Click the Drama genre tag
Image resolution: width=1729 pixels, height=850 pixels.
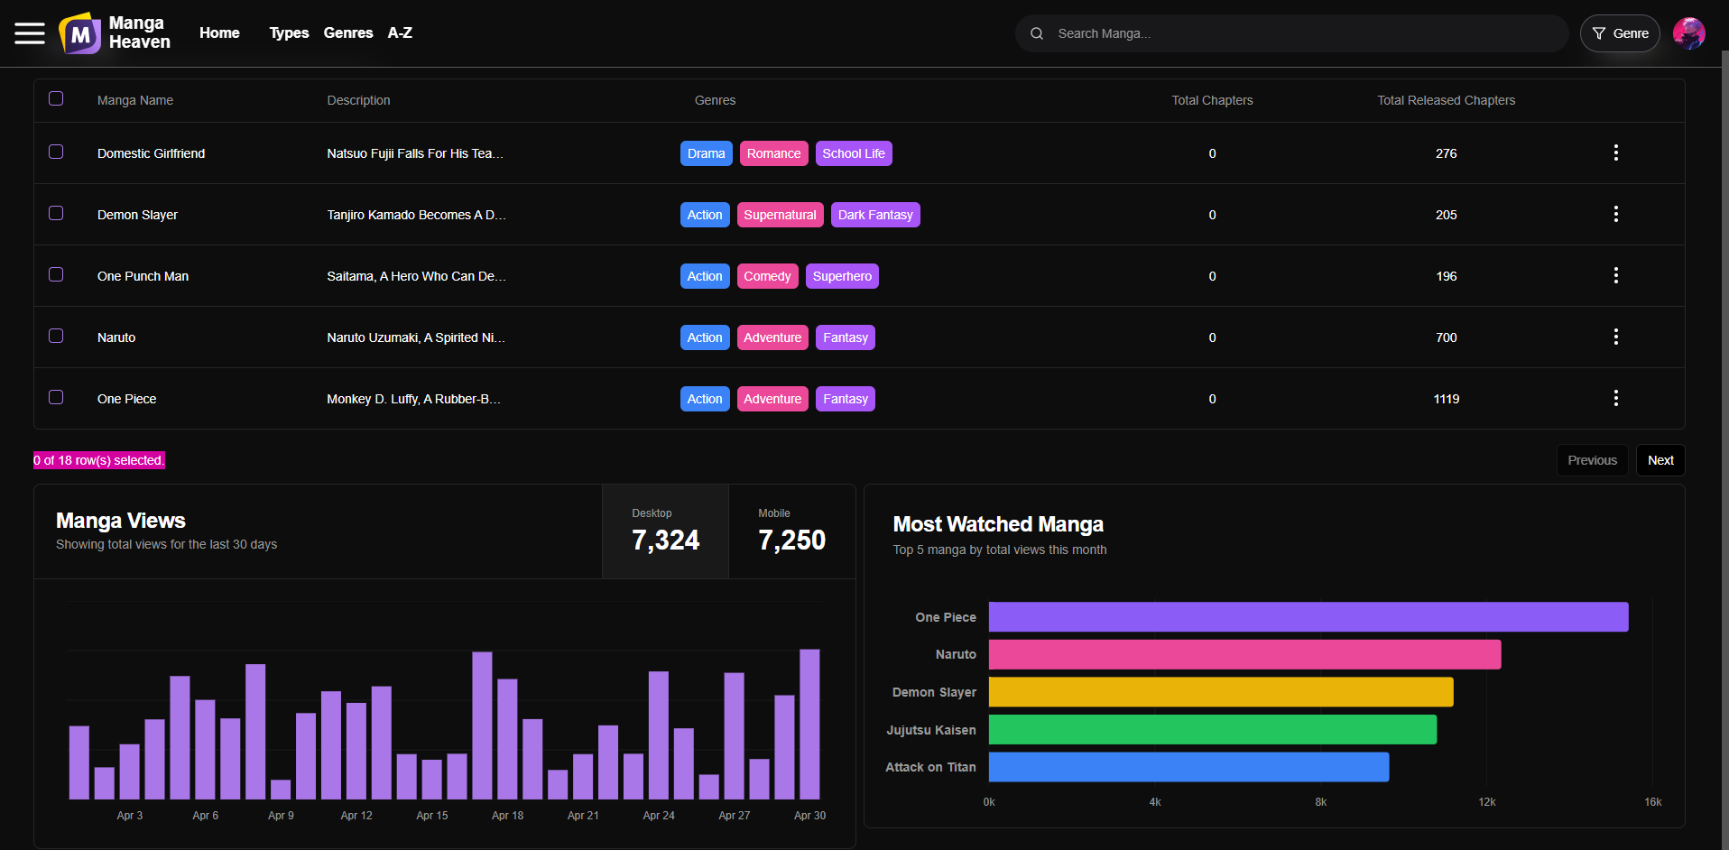tap(706, 153)
